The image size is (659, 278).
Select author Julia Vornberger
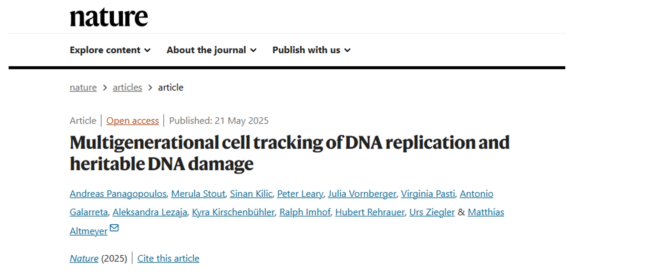click(362, 194)
